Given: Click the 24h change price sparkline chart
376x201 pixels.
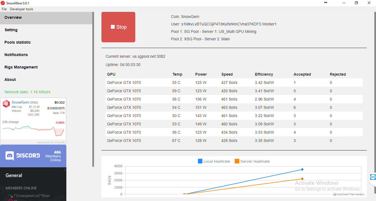Looking at the screenshot, I should tap(33, 131).
